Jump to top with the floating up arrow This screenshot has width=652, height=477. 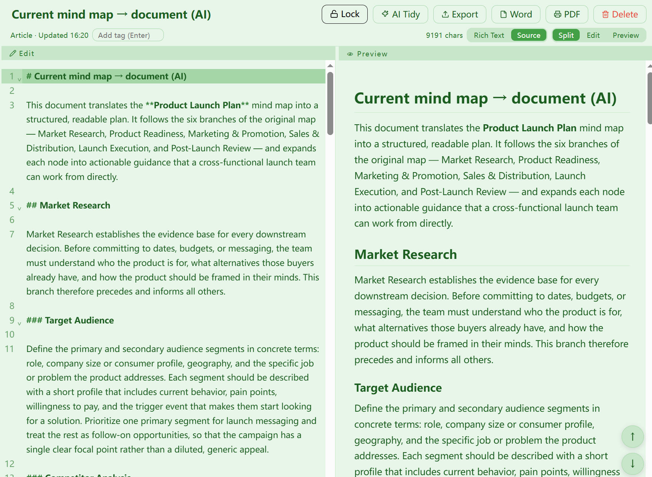click(632, 436)
